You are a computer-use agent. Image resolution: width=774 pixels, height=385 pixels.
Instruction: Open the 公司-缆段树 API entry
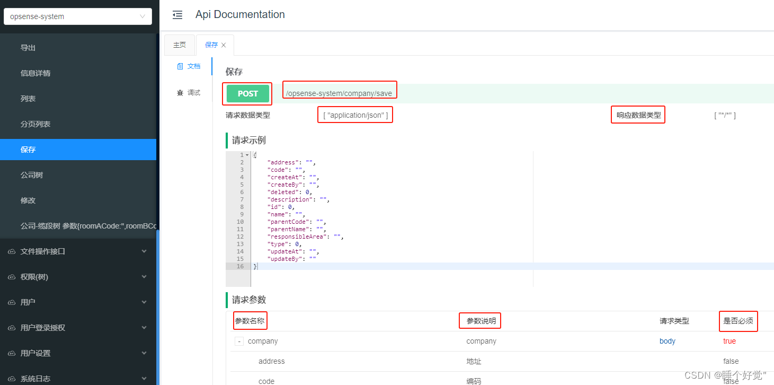tap(78, 226)
